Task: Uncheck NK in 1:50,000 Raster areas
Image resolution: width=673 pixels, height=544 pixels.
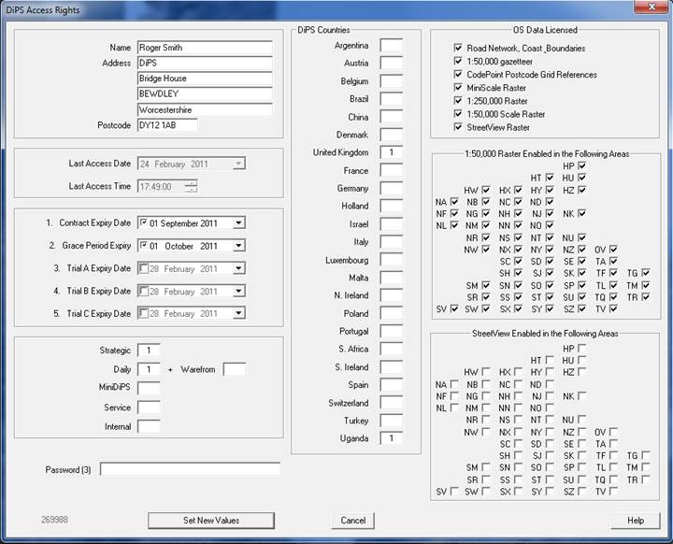Action: [582, 213]
